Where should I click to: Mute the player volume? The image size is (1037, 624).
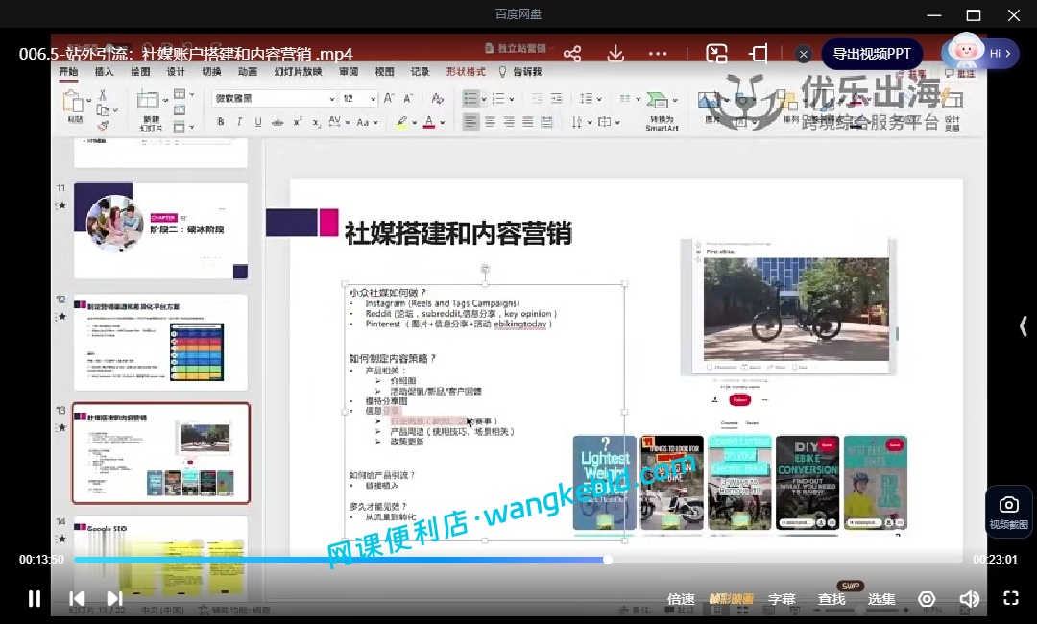(x=969, y=599)
